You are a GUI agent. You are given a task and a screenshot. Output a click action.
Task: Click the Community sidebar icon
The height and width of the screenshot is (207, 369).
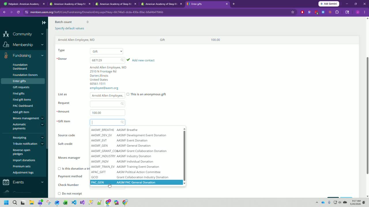tap(6, 34)
